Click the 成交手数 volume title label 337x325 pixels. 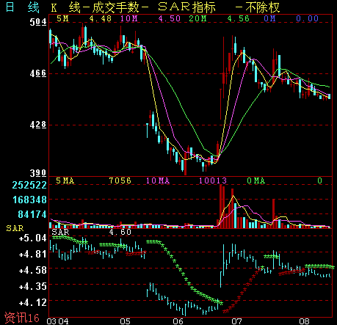coord(115,7)
